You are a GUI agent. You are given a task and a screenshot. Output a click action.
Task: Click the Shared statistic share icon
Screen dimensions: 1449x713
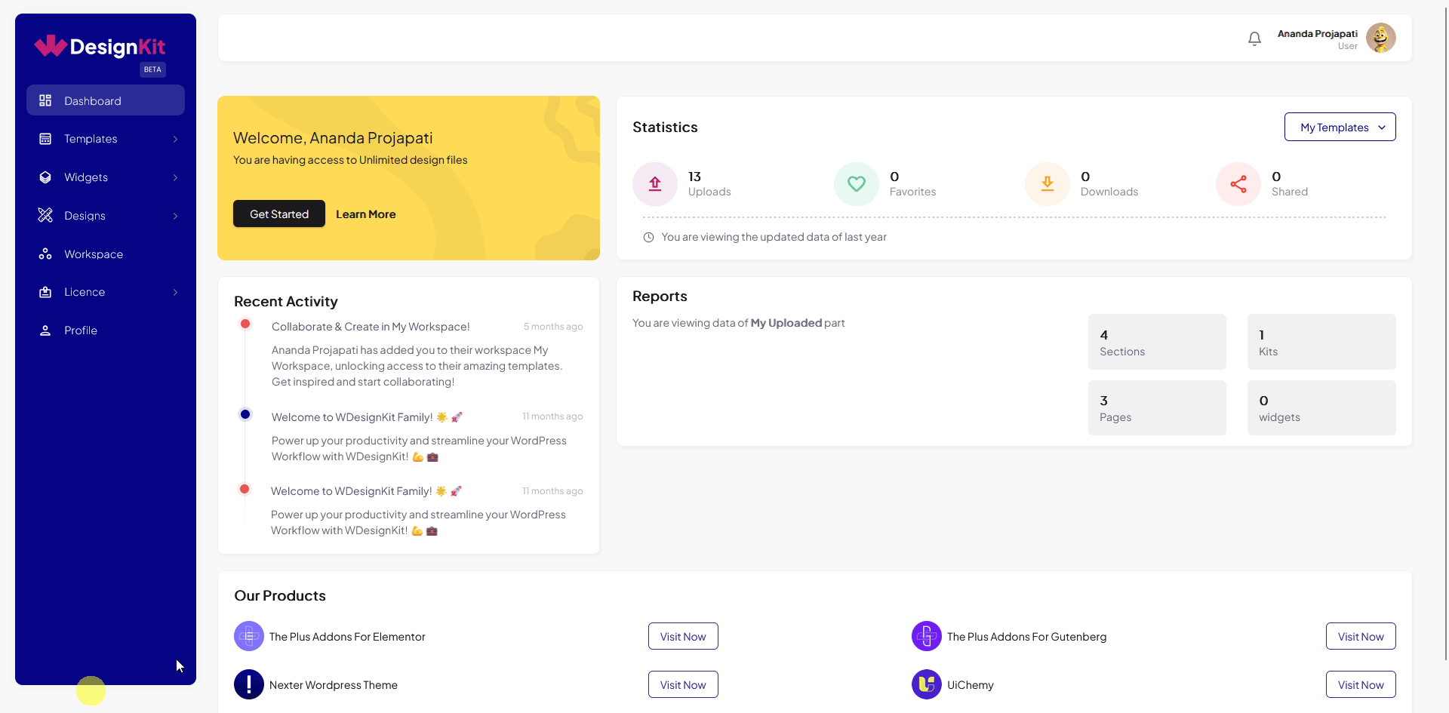point(1238,184)
